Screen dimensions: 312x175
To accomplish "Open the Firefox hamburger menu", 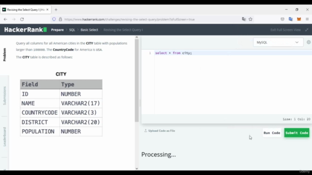I will click(307, 19).
